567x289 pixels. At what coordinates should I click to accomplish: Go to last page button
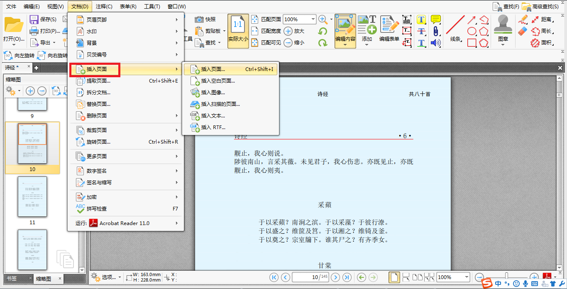347,277
